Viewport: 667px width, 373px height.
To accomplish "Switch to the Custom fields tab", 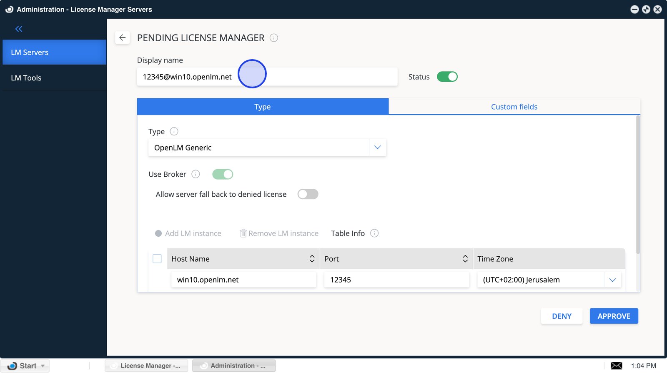I will click(514, 107).
